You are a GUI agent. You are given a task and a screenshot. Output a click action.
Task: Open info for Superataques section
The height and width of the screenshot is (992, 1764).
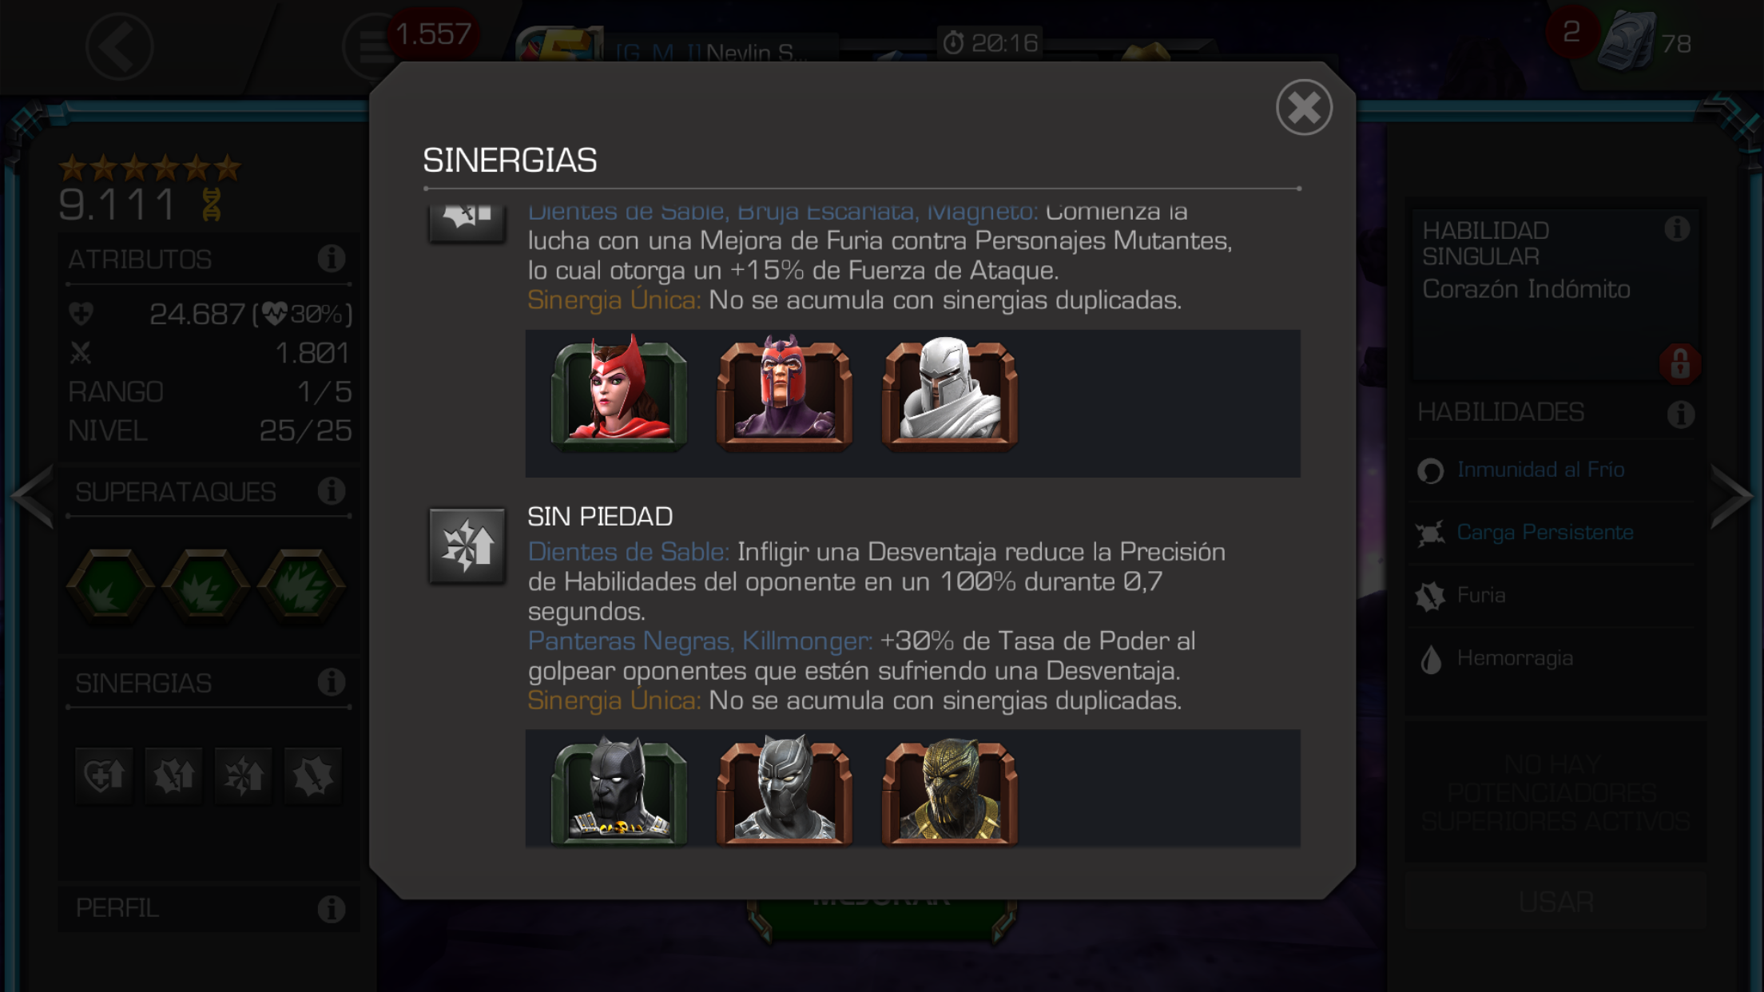(x=331, y=490)
